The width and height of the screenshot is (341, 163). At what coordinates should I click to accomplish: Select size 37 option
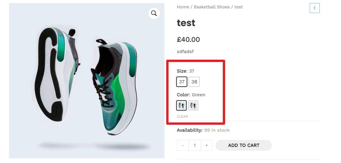[x=182, y=82]
